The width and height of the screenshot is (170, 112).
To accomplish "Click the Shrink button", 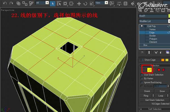I will 147,91.
